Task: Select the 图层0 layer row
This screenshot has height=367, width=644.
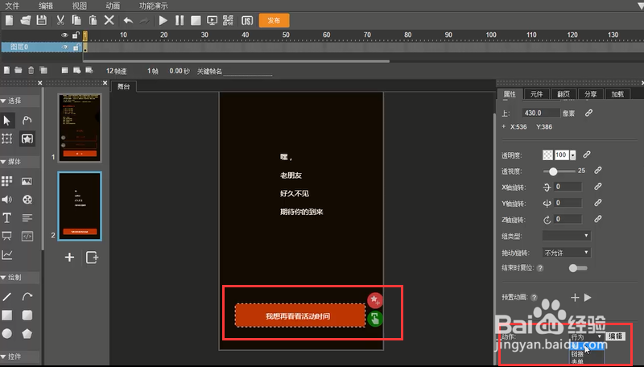Action: click(42, 47)
